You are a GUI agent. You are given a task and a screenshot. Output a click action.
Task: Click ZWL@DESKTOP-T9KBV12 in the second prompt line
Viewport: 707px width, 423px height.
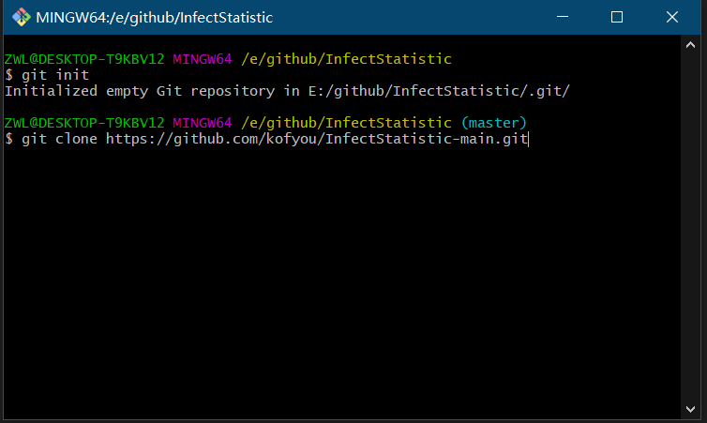click(84, 123)
